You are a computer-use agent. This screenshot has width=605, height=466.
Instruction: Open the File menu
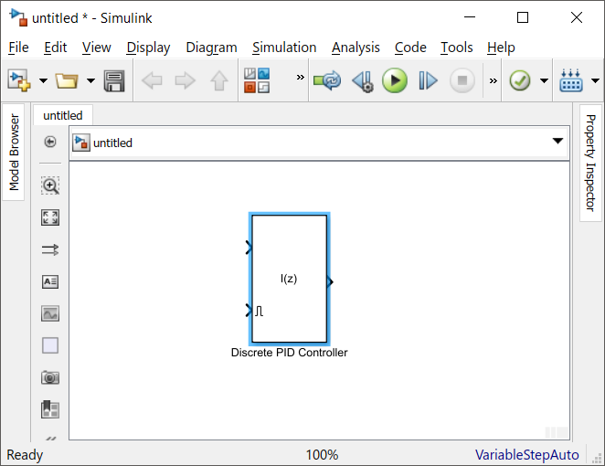pos(18,48)
